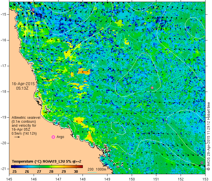The image size is (212, 181).
Task: Click the cyan 200 1000m depth contour legend line
Action: coord(92,172)
